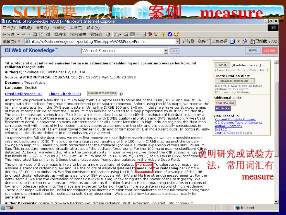Viewport: 286px width, 215px height.
Task: Click the GO button
Action: pos(175,51)
